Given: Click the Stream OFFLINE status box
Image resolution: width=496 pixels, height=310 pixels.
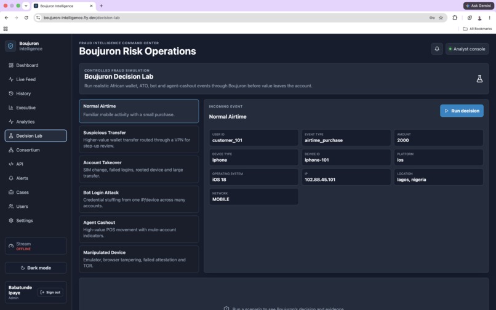Looking at the screenshot, I should [x=36, y=246].
